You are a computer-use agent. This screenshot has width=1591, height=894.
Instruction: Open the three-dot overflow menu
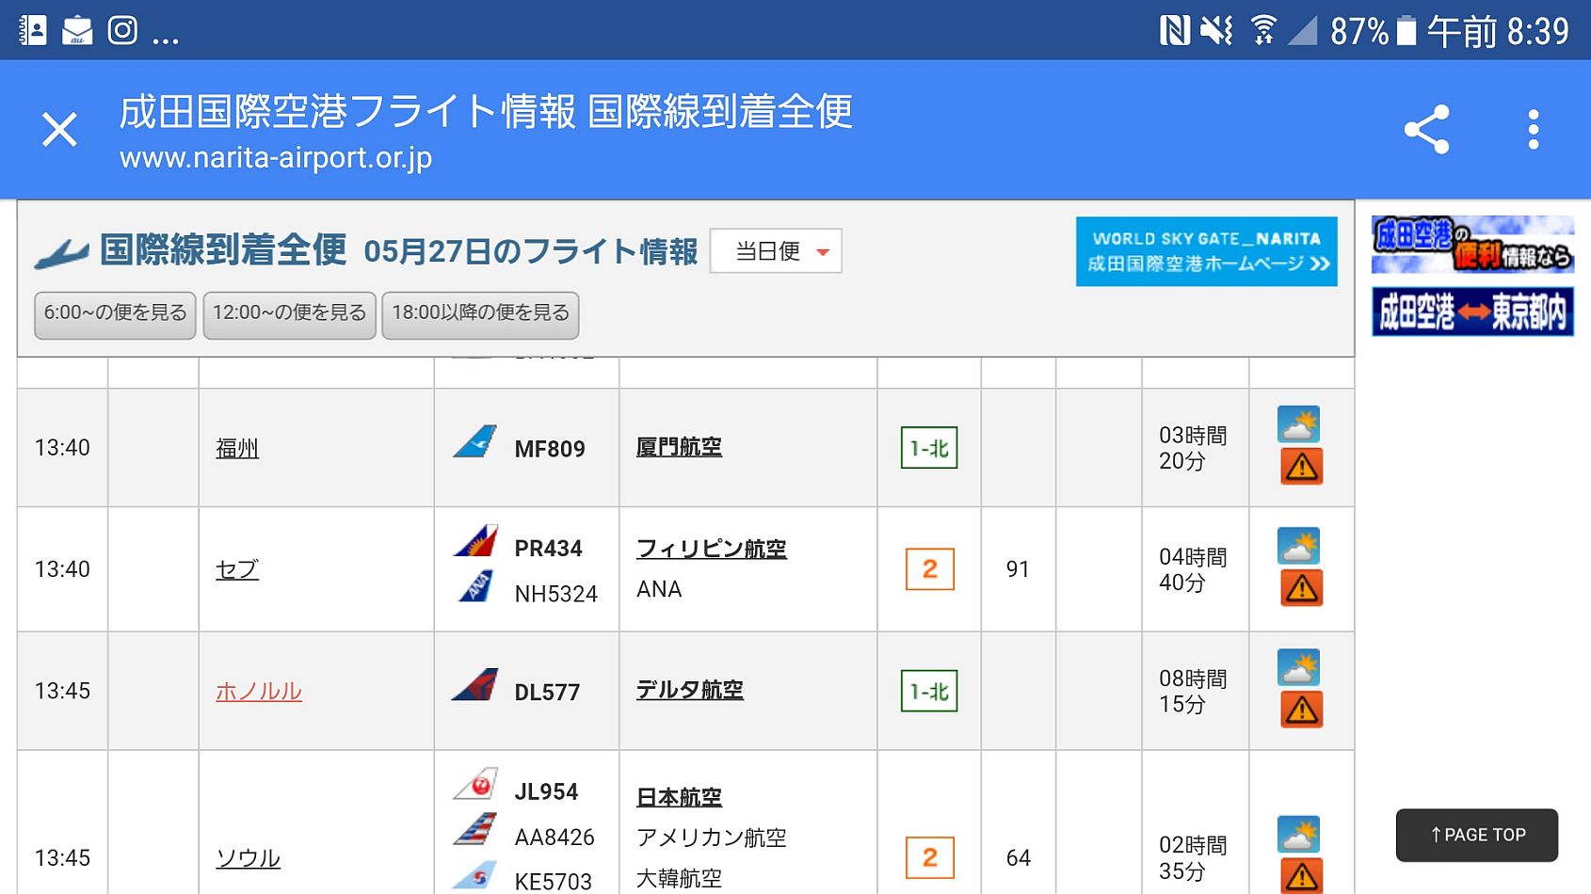coord(1534,130)
